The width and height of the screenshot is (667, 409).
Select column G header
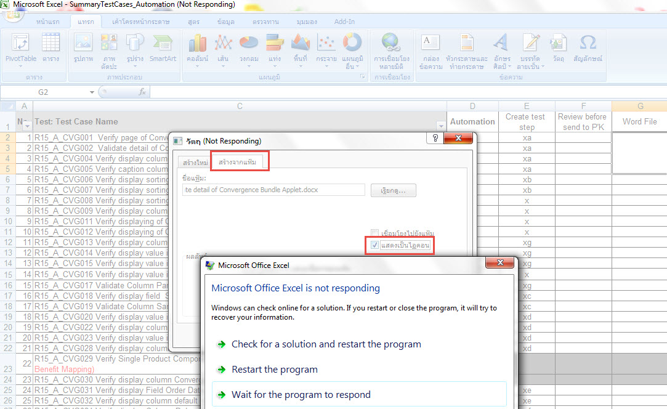point(639,106)
